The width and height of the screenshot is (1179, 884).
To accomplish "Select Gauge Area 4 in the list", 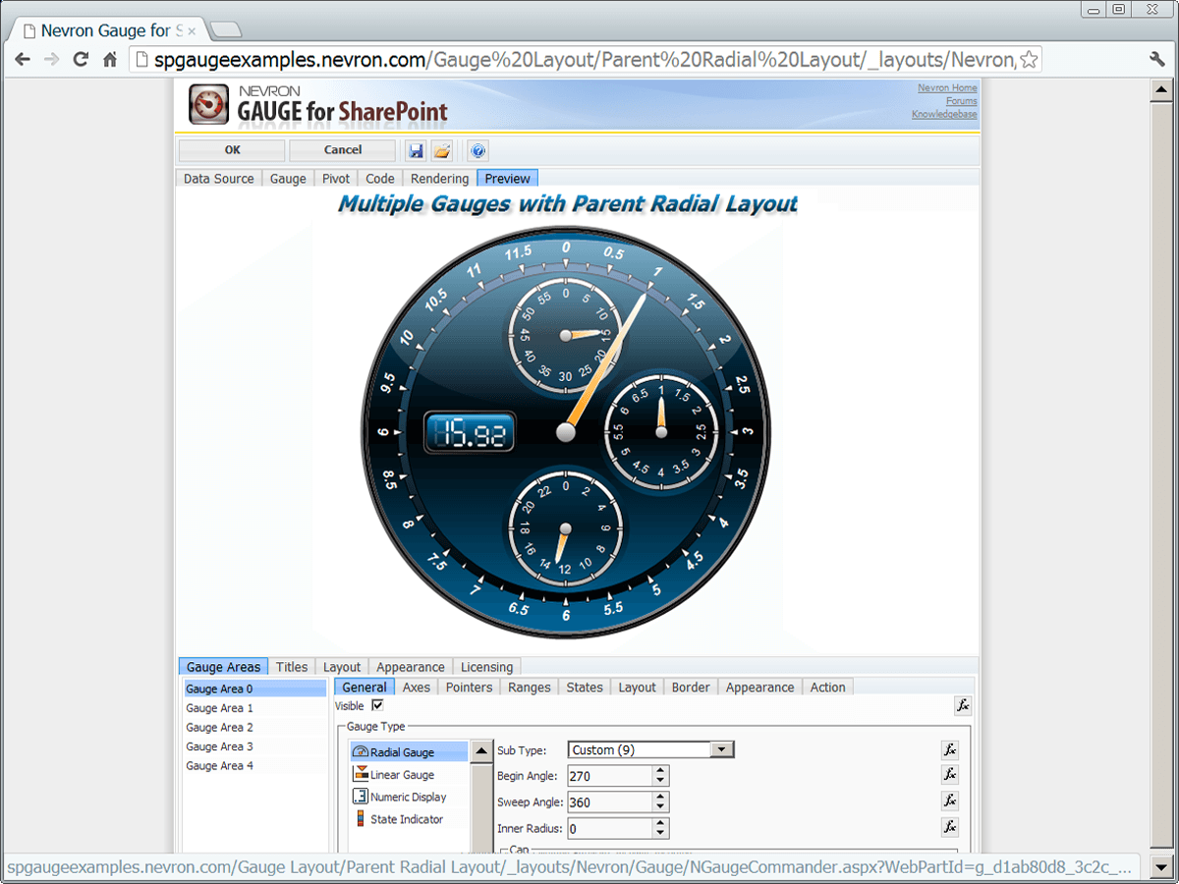I will tap(255, 766).
